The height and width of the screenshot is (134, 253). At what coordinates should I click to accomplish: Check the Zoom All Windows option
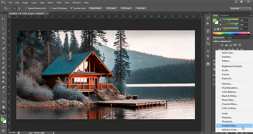pos(51,8)
